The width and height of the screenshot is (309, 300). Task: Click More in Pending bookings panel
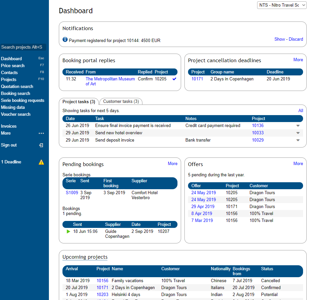[173, 163]
